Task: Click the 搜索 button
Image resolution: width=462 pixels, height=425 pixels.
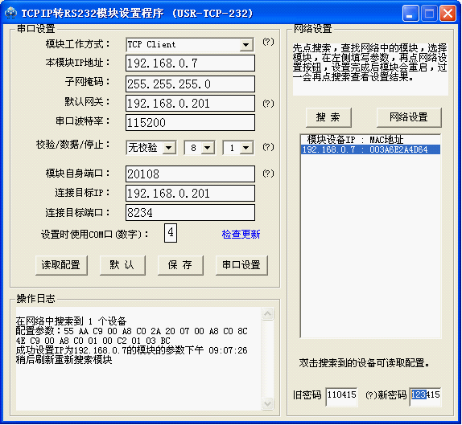Action: point(328,117)
